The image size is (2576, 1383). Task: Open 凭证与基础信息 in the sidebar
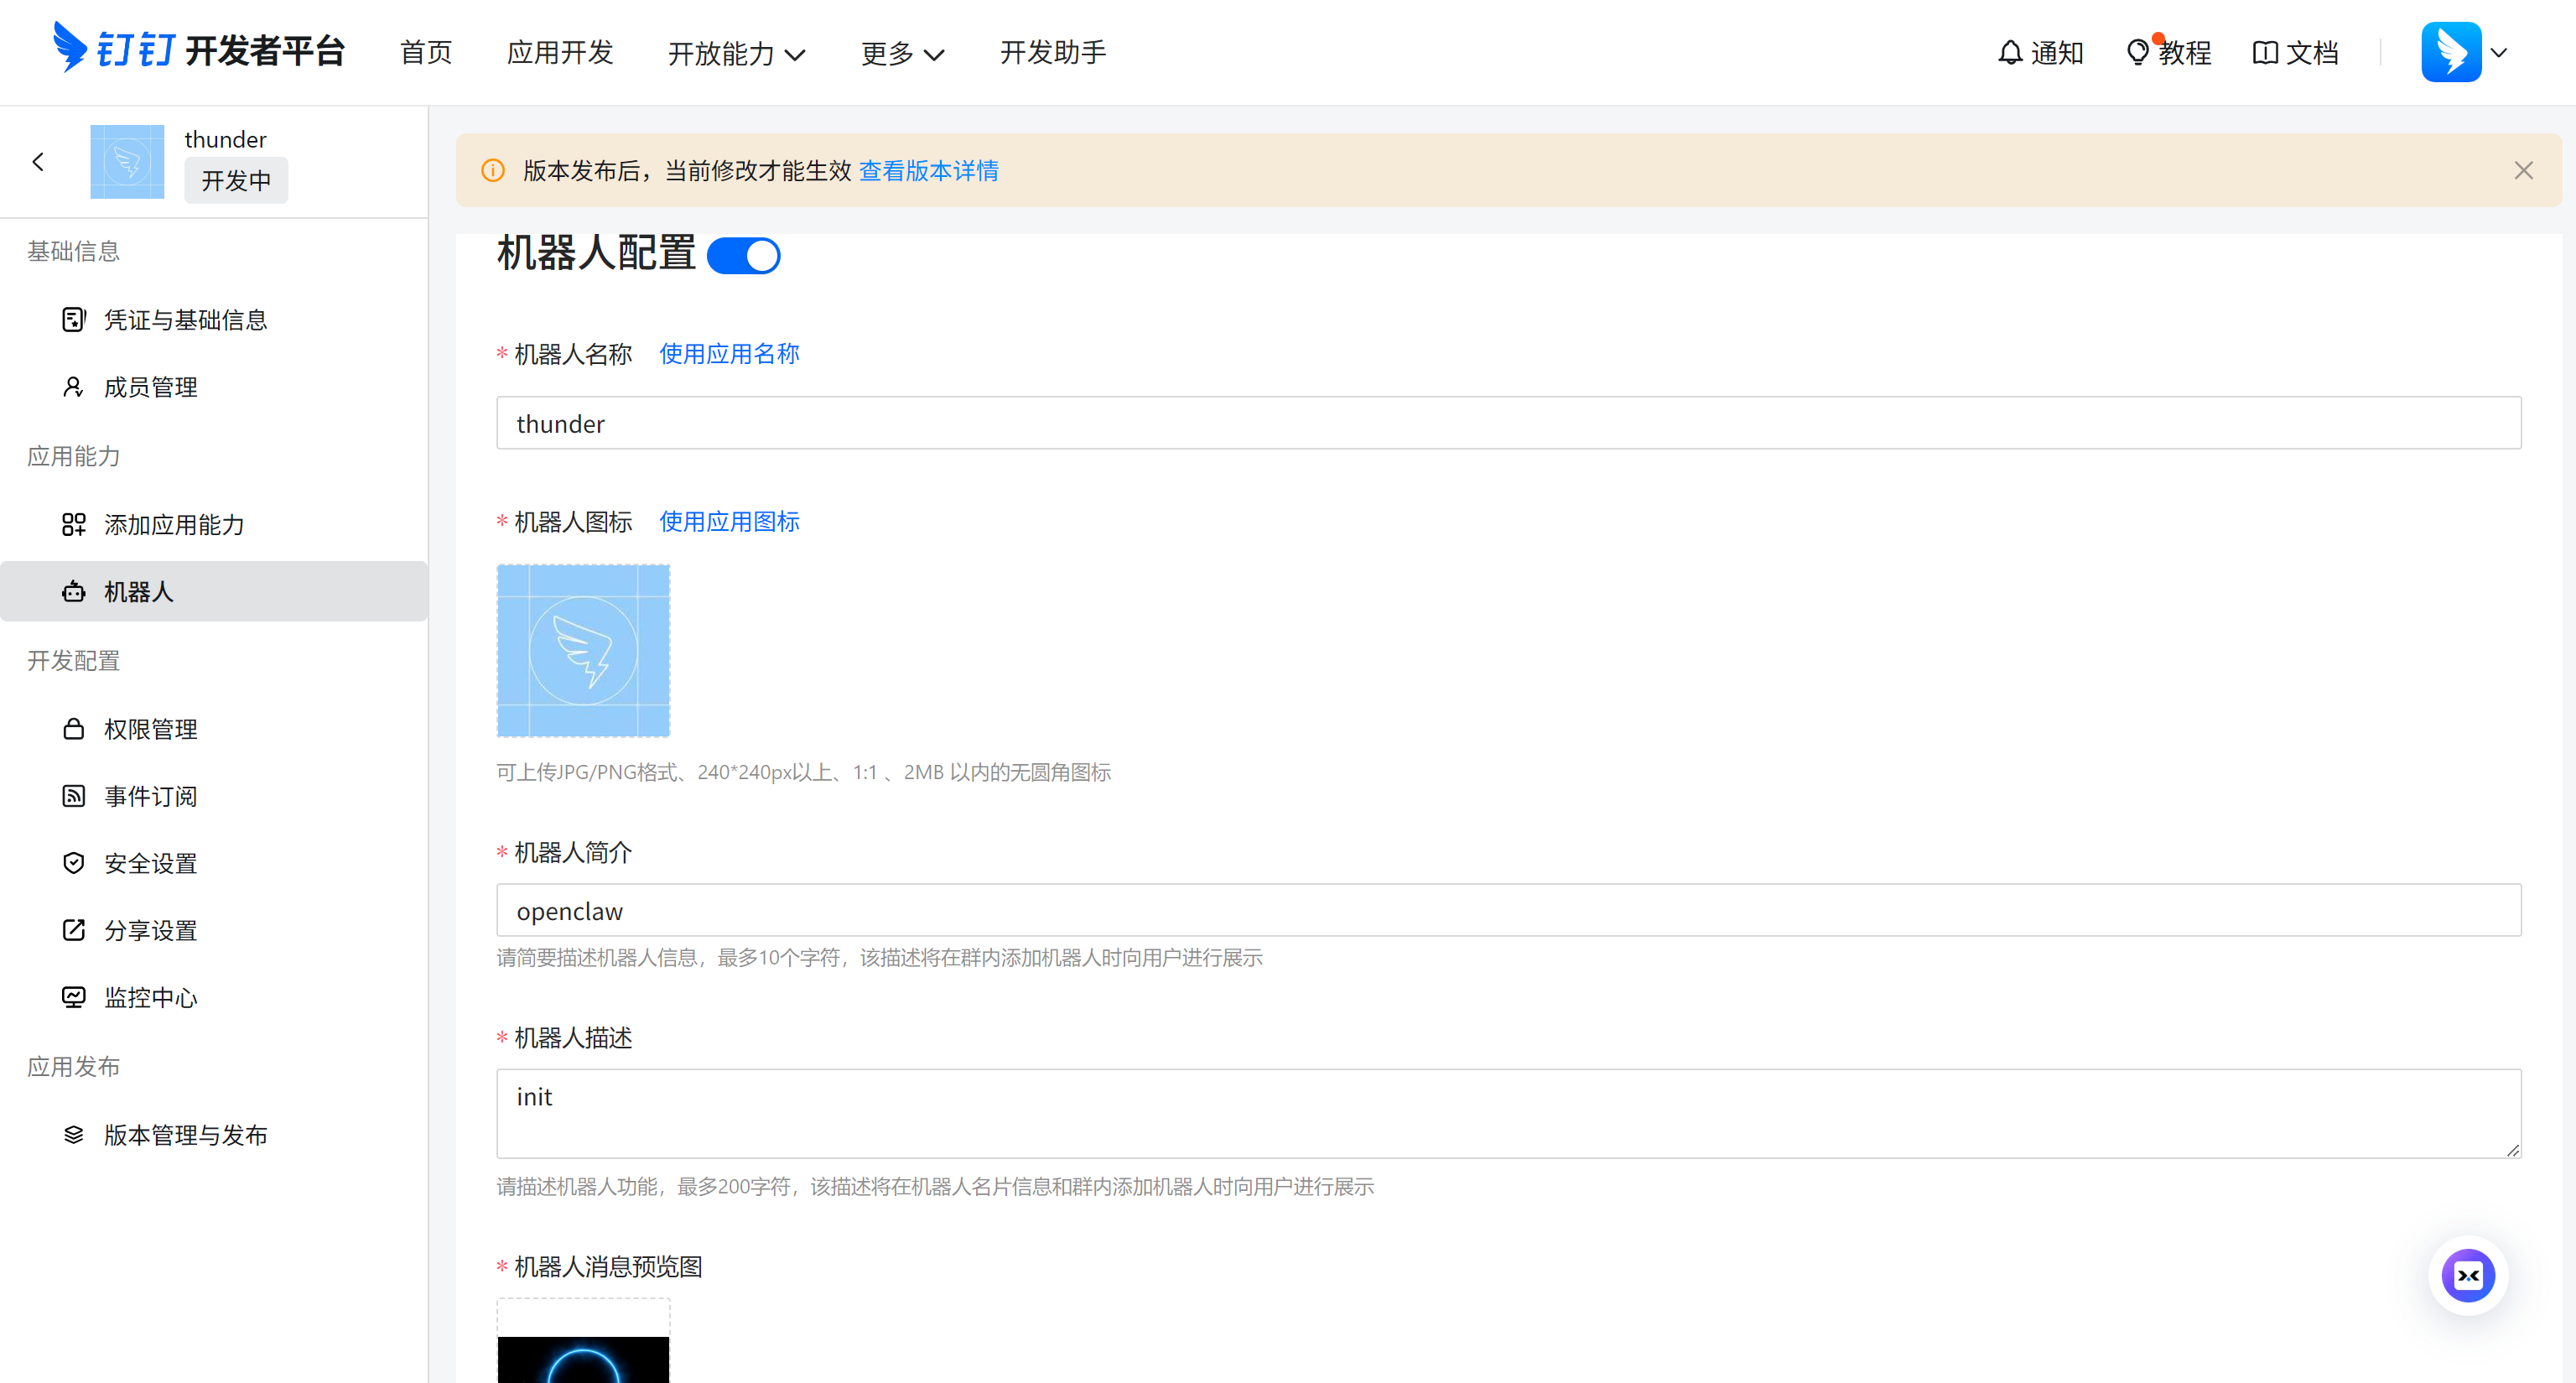pos(185,320)
